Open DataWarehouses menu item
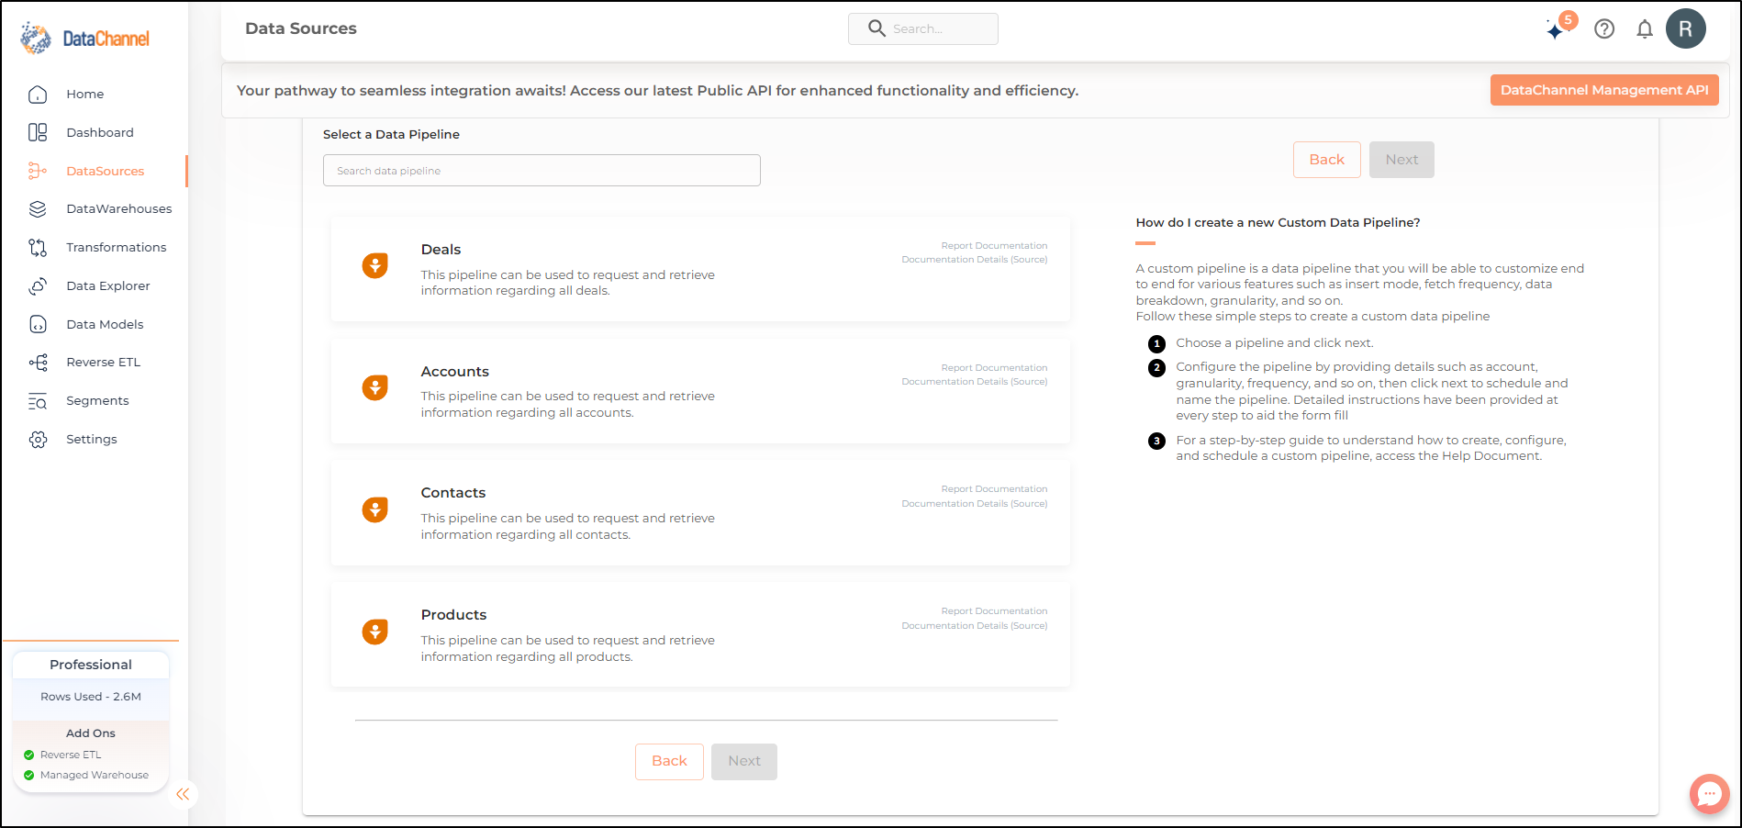1742x828 pixels. click(119, 209)
